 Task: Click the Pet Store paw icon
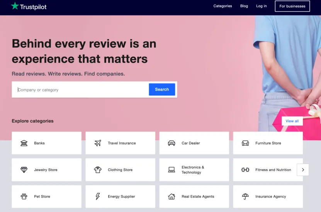pos(24,197)
